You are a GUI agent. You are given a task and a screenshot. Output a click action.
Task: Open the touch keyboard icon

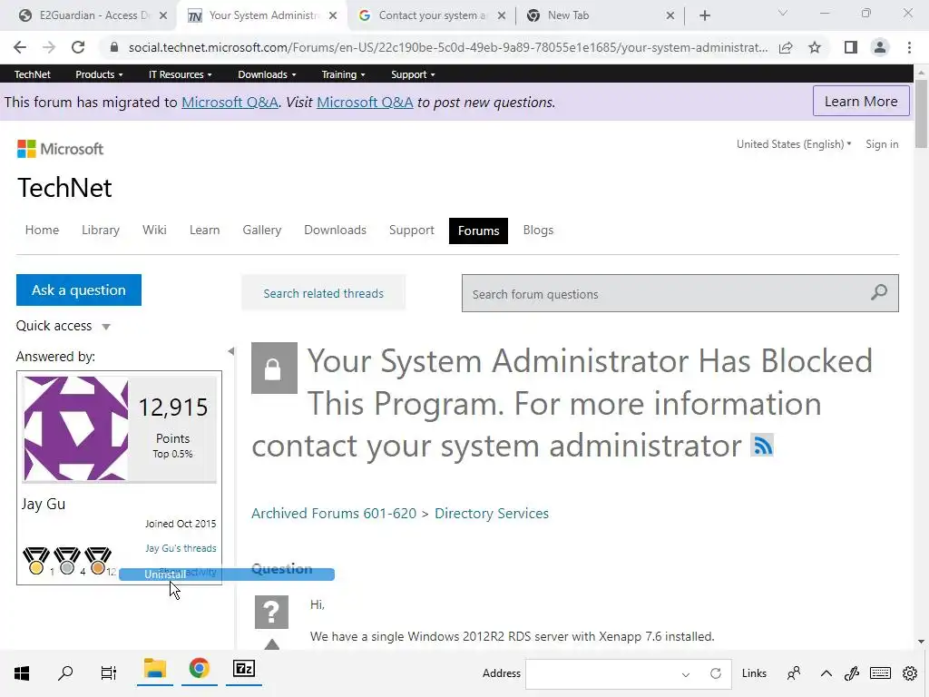[880, 673]
